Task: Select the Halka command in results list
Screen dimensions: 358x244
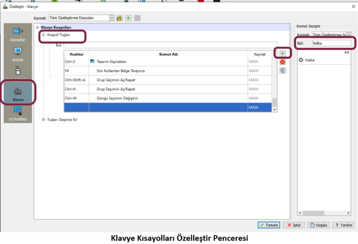Action: [x=310, y=60]
